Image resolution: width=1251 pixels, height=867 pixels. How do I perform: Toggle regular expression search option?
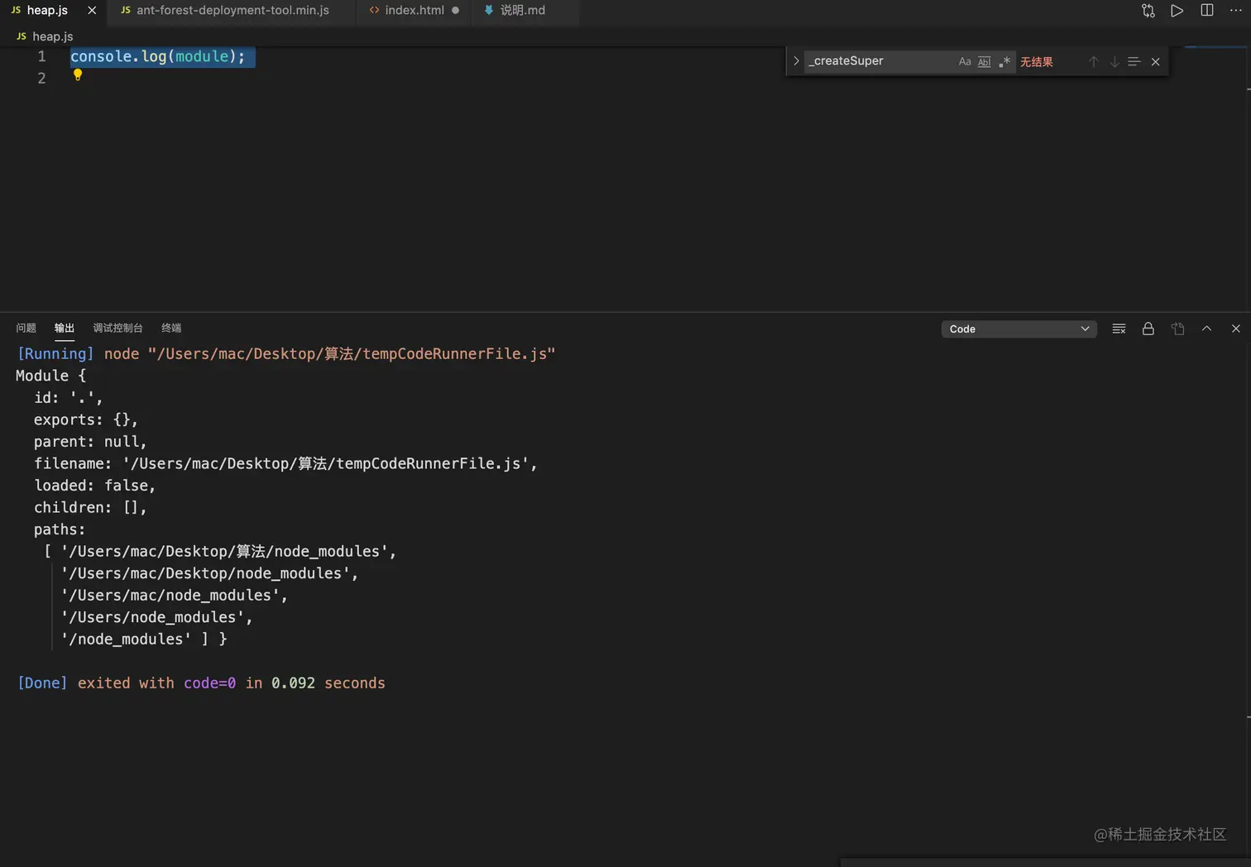pyautogui.click(x=1004, y=61)
